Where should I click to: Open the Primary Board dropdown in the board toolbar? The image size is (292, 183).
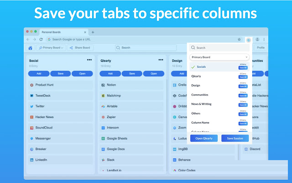point(51,48)
